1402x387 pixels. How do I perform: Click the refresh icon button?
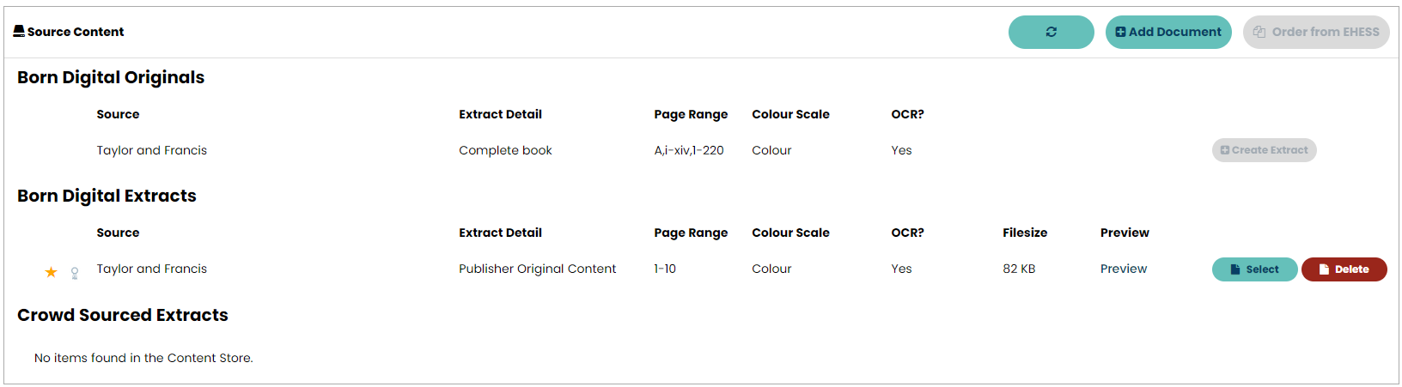(1051, 32)
